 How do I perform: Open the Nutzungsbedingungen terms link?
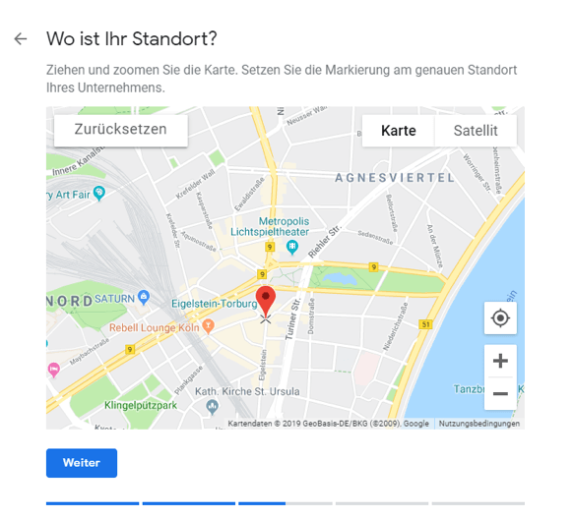tap(478, 424)
